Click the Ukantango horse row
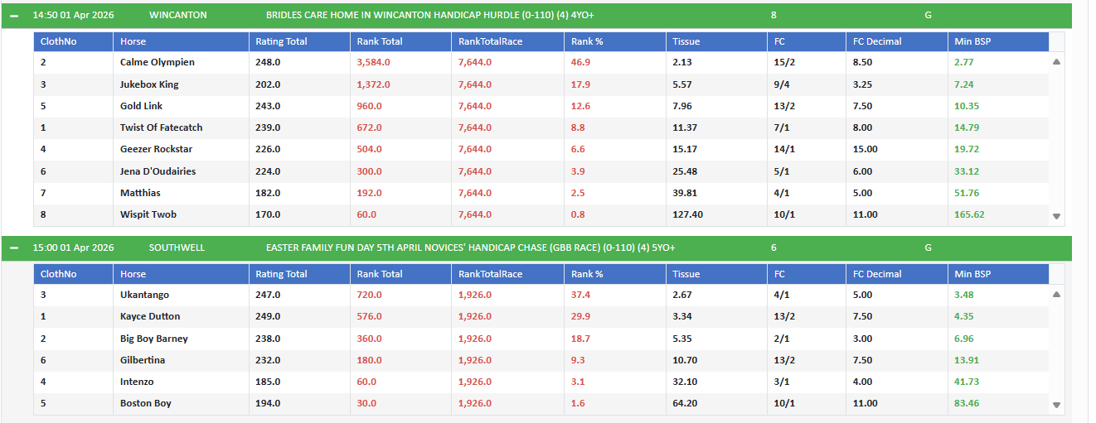1096x423 pixels. point(144,295)
